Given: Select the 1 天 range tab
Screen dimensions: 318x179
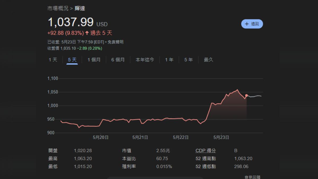Looking at the screenshot, I should point(53,60).
